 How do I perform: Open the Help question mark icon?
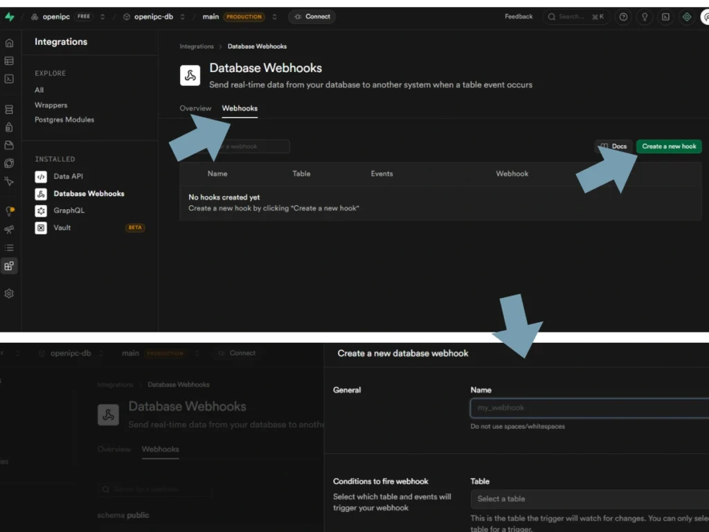click(x=623, y=17)
